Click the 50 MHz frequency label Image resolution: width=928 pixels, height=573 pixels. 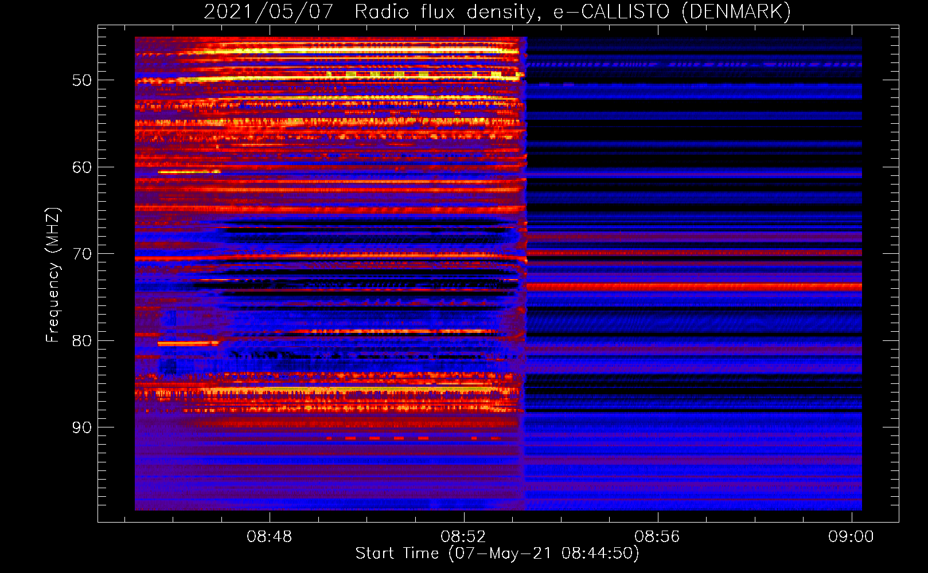(x=81, y=80)
